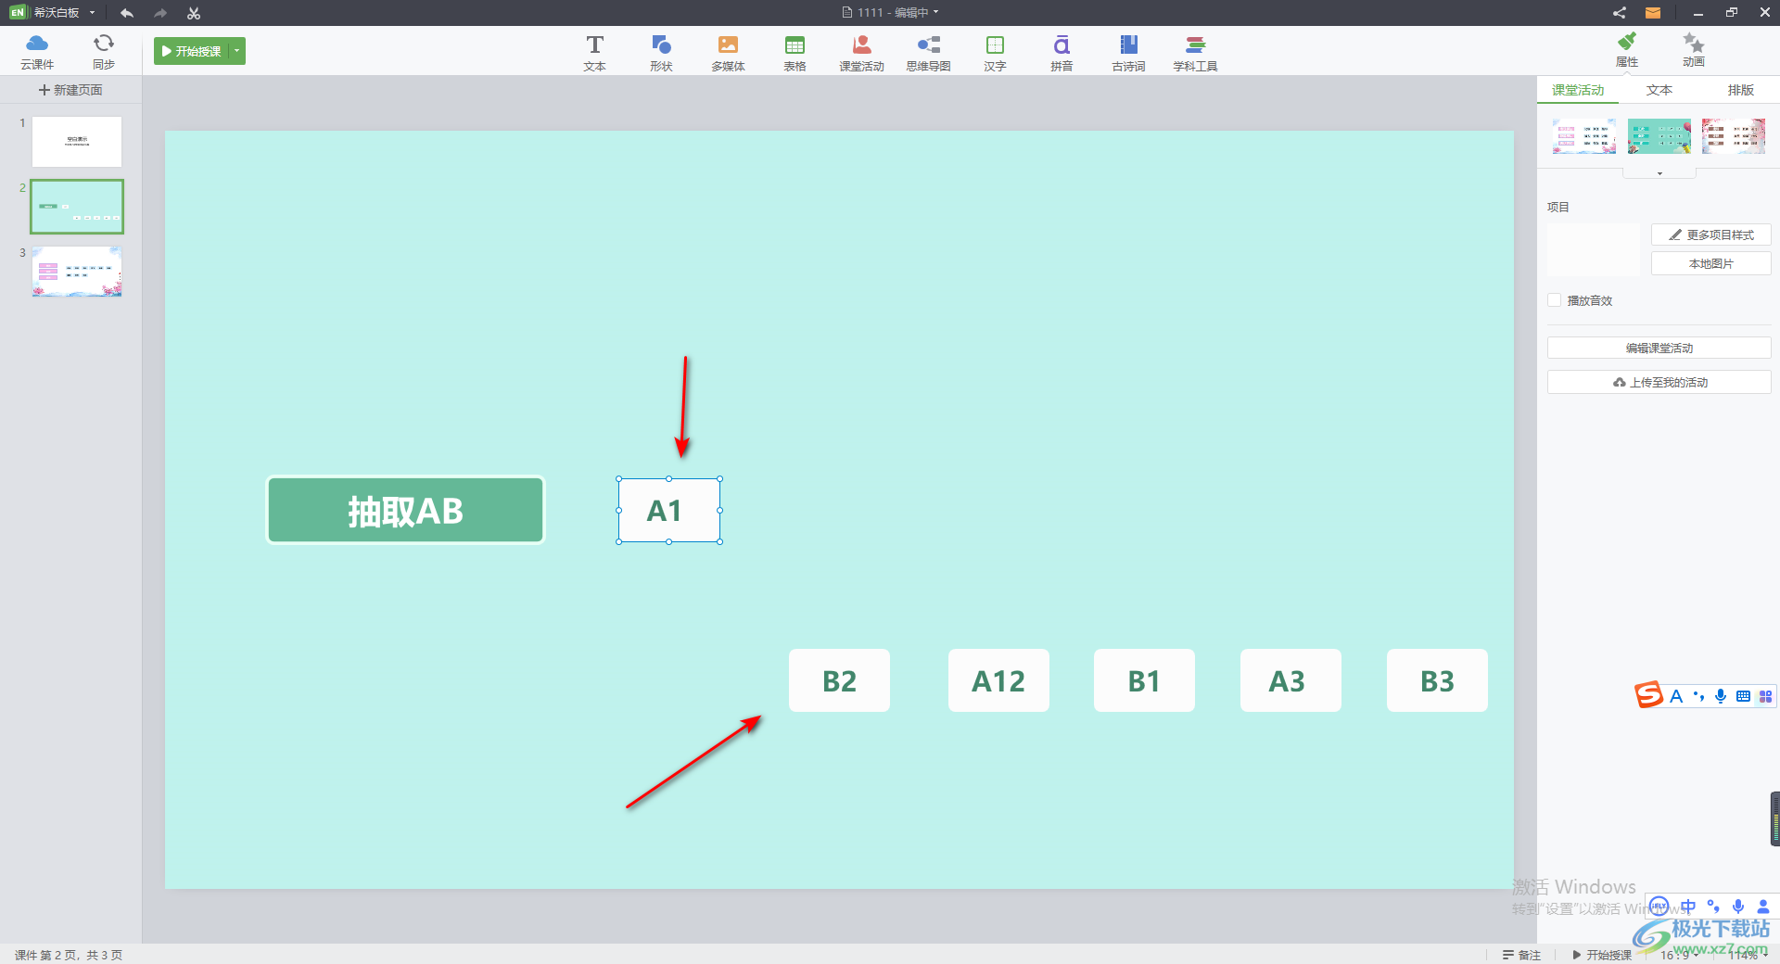Click 开始授课 in the status bar

(1602, 955)
